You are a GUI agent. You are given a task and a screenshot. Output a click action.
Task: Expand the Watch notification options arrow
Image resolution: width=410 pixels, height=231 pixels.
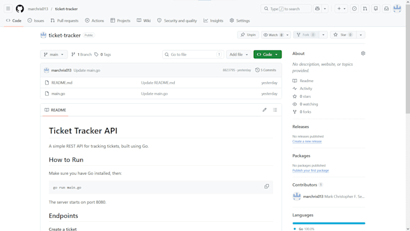[288, 35]
